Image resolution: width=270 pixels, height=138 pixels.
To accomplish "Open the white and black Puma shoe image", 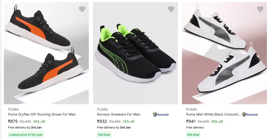I will [x=224, y=53].
